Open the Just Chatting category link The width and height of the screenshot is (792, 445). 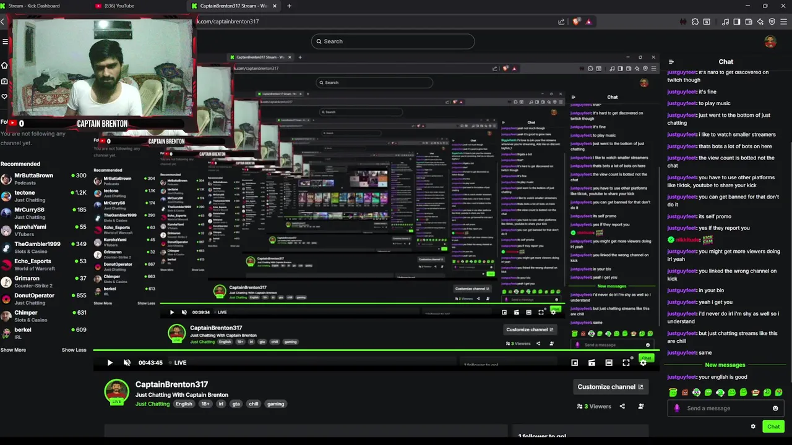click(x=152, y=404)
